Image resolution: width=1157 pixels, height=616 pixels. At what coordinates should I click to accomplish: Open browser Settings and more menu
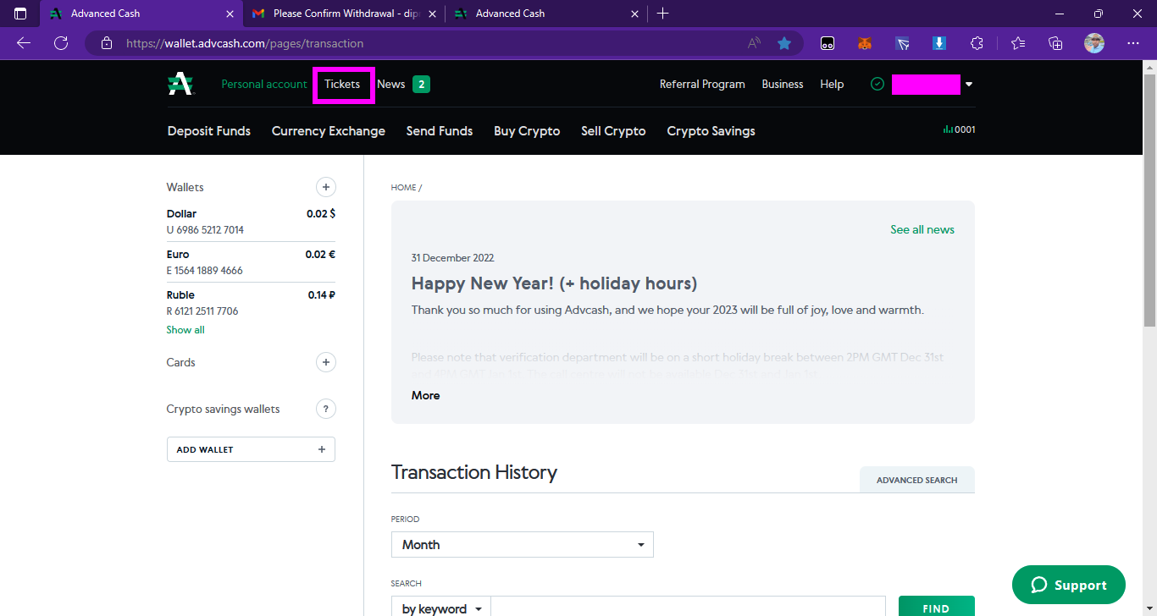1133,43
